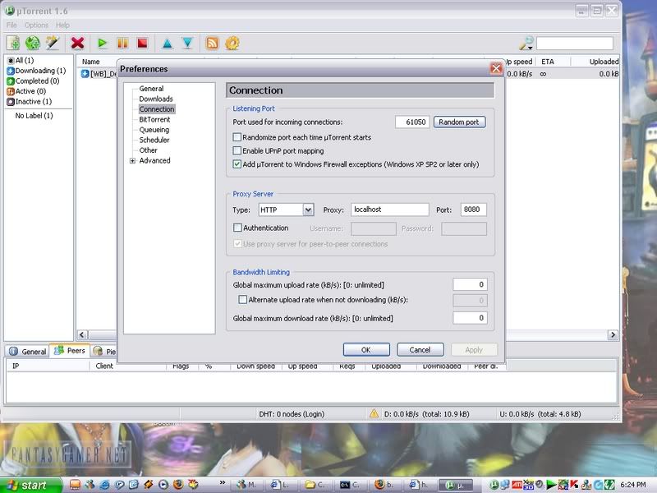
Task: Enable Randomize port each time µTorrent starts
Action: click(237, 137)
